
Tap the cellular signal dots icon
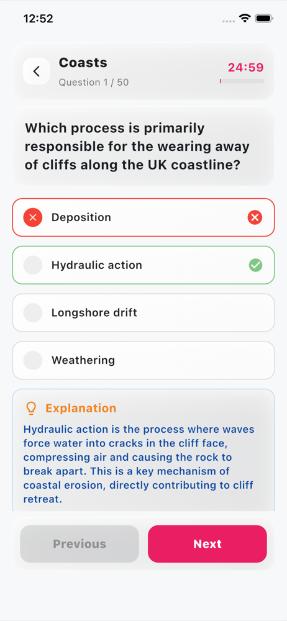(229, 20)
